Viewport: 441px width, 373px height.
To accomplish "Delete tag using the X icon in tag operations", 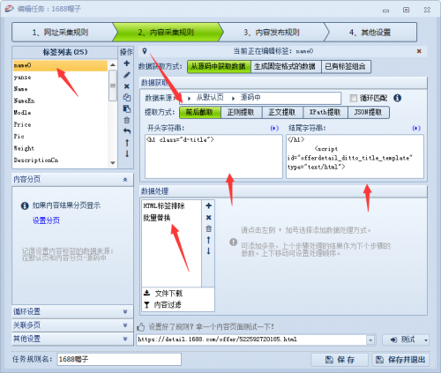I will [126, 86].
